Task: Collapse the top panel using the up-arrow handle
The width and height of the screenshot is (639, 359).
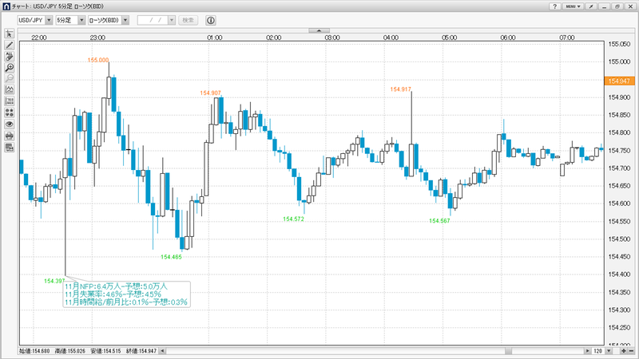Action: click(x=319, y=30)
